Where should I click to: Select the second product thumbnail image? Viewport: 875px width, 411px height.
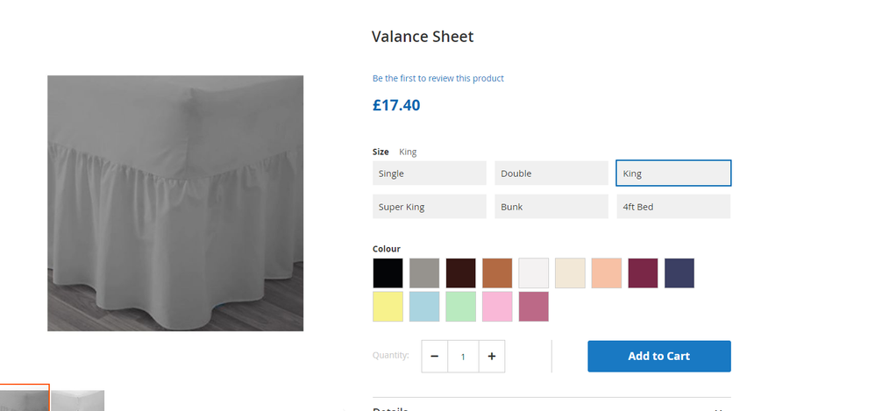pyautogui.click(x=78, y=400)
